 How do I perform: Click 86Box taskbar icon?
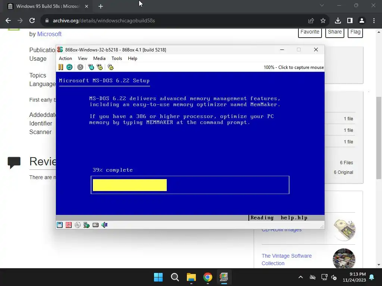pyautogui.click(x=224, y=277)
